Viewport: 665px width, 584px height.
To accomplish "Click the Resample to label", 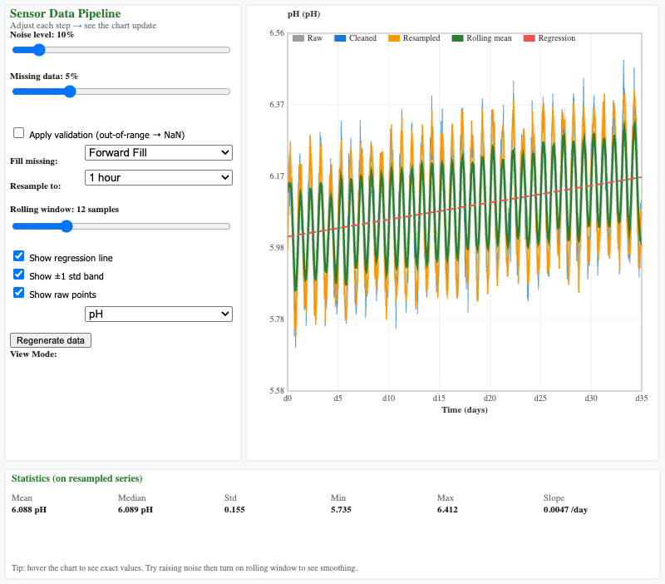I will tap(36, 186).
